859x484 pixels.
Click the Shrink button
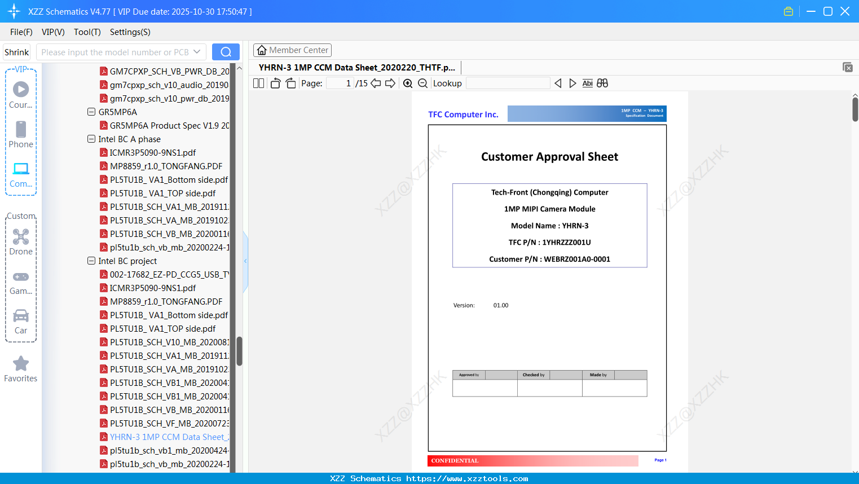(x=16, y=52)
